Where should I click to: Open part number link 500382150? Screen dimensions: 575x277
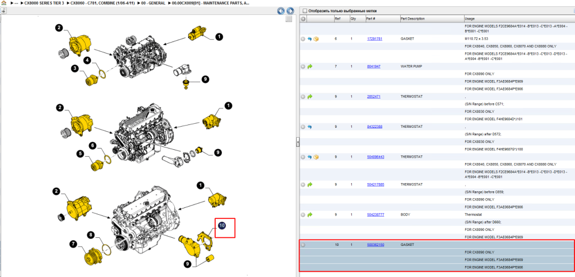coord(375,245)
